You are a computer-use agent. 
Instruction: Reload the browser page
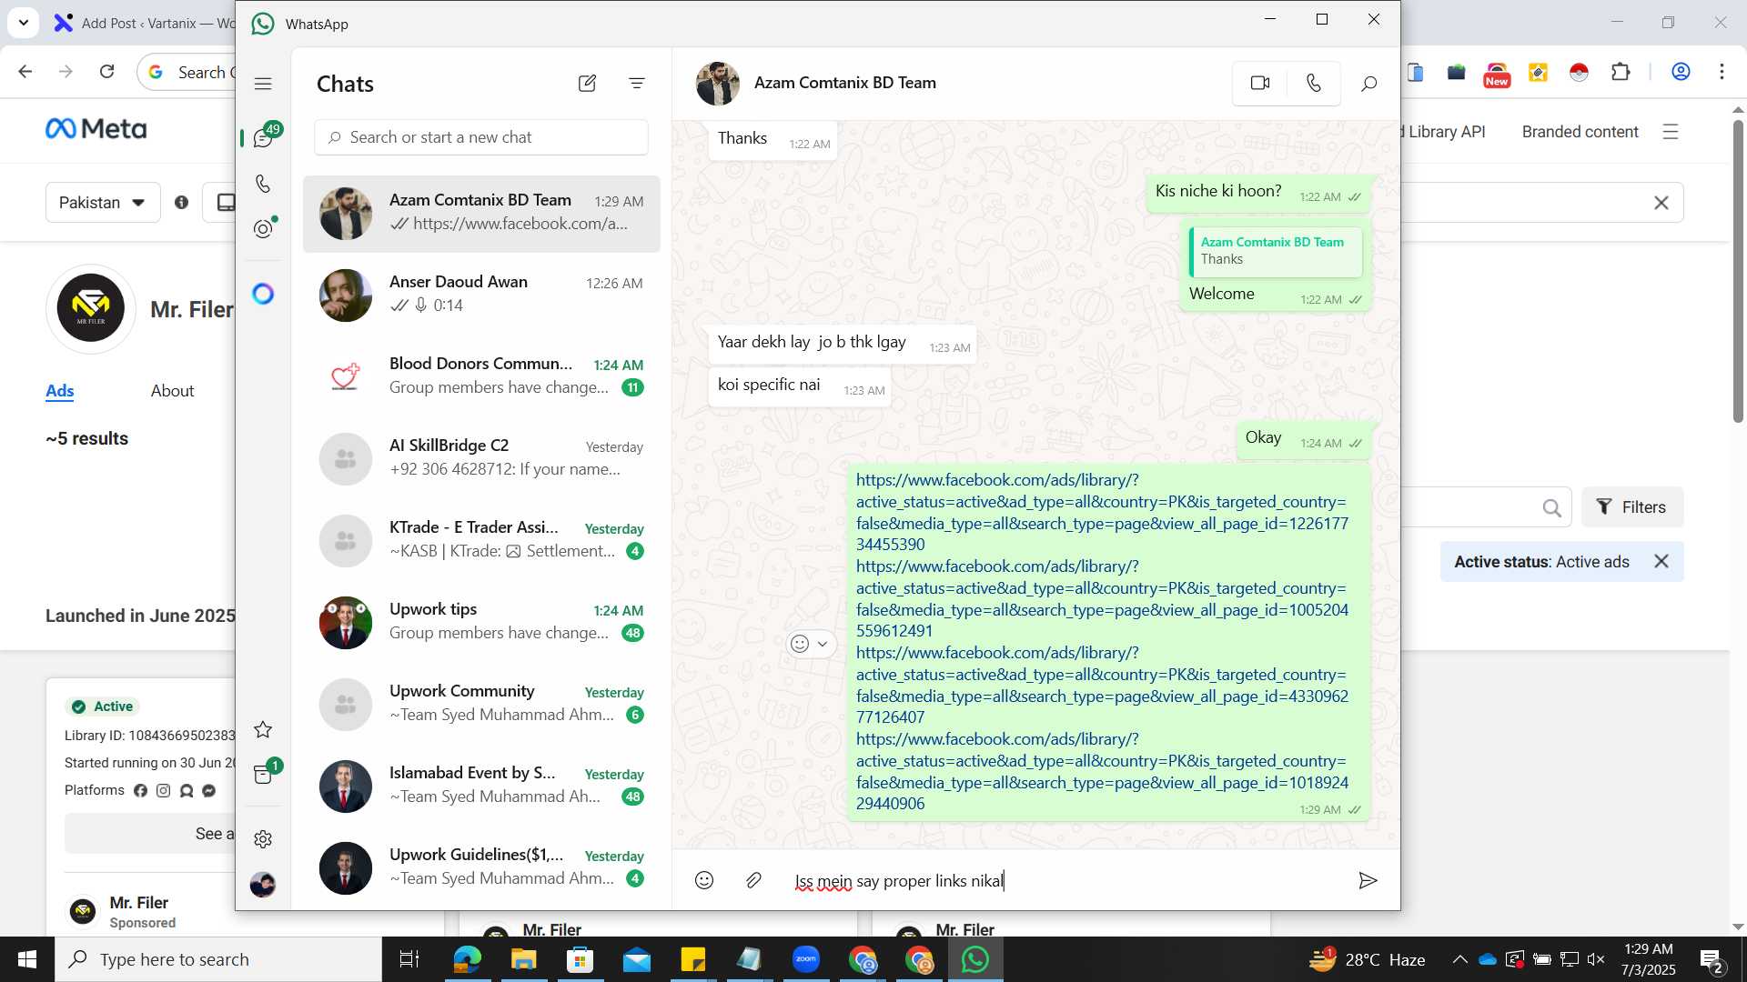click(x=106, y=71)
